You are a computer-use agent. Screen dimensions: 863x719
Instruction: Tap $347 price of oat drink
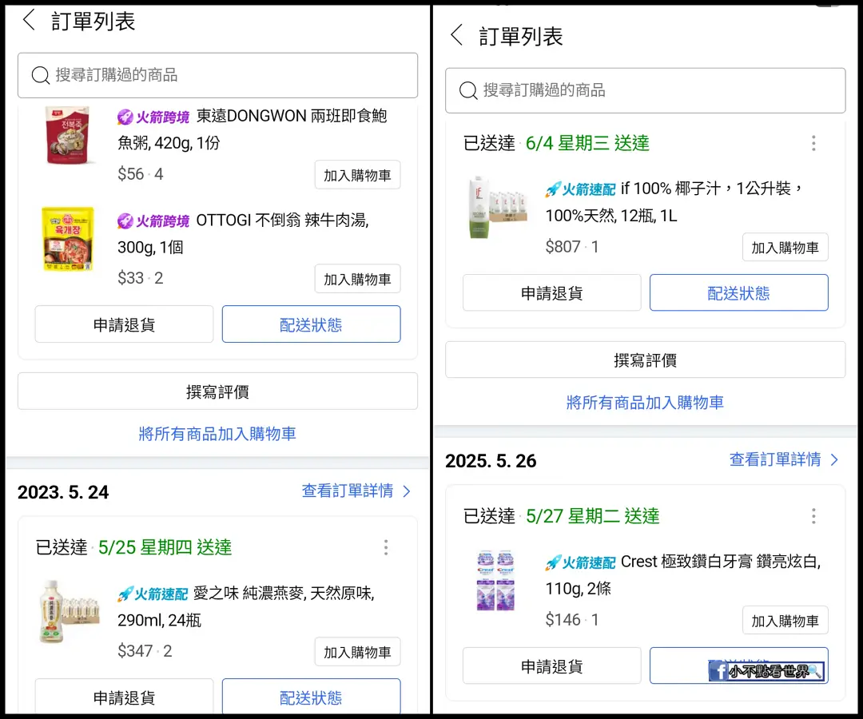coord(135,651)
